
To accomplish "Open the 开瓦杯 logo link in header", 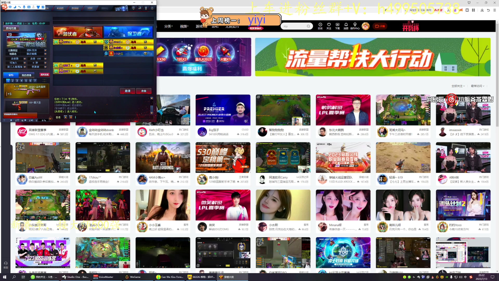I will pyautogui.click(x=411, y=26).
